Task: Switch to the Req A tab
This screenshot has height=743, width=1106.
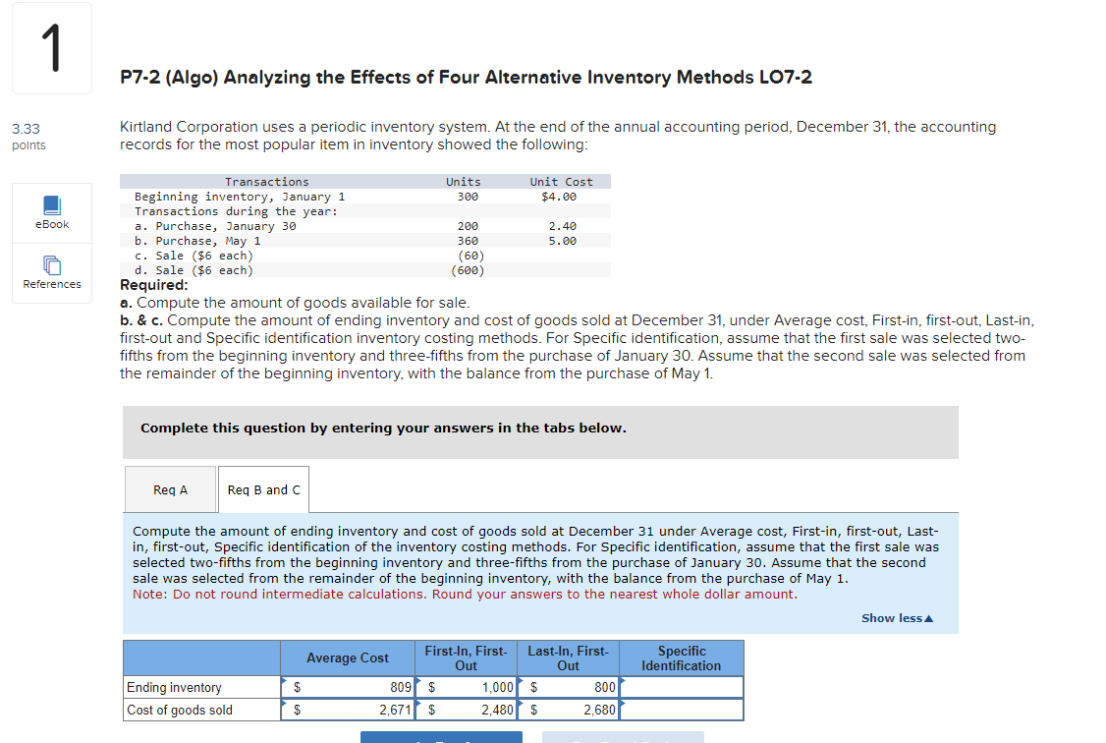Action: [x=169, y=488]
